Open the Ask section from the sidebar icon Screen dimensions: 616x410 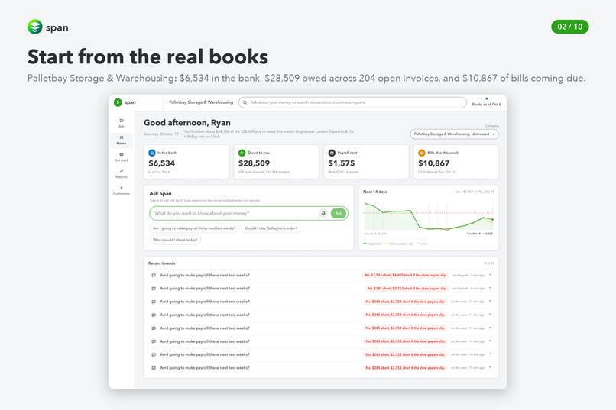[x=122, y=121]
